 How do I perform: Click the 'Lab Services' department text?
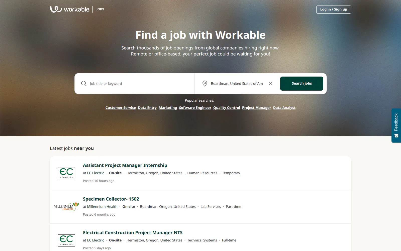[211, 207]
